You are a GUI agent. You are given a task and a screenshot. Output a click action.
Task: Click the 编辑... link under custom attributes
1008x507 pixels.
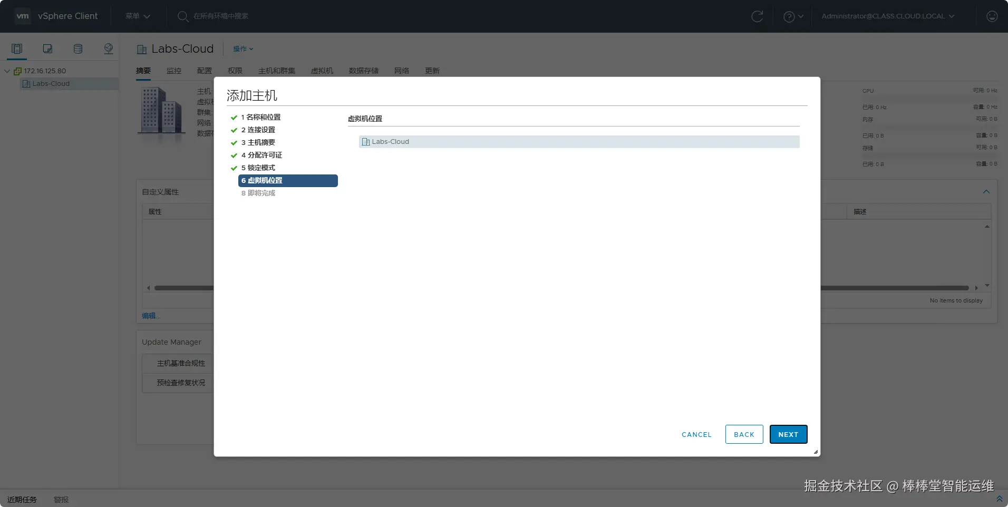pos(151,316)
